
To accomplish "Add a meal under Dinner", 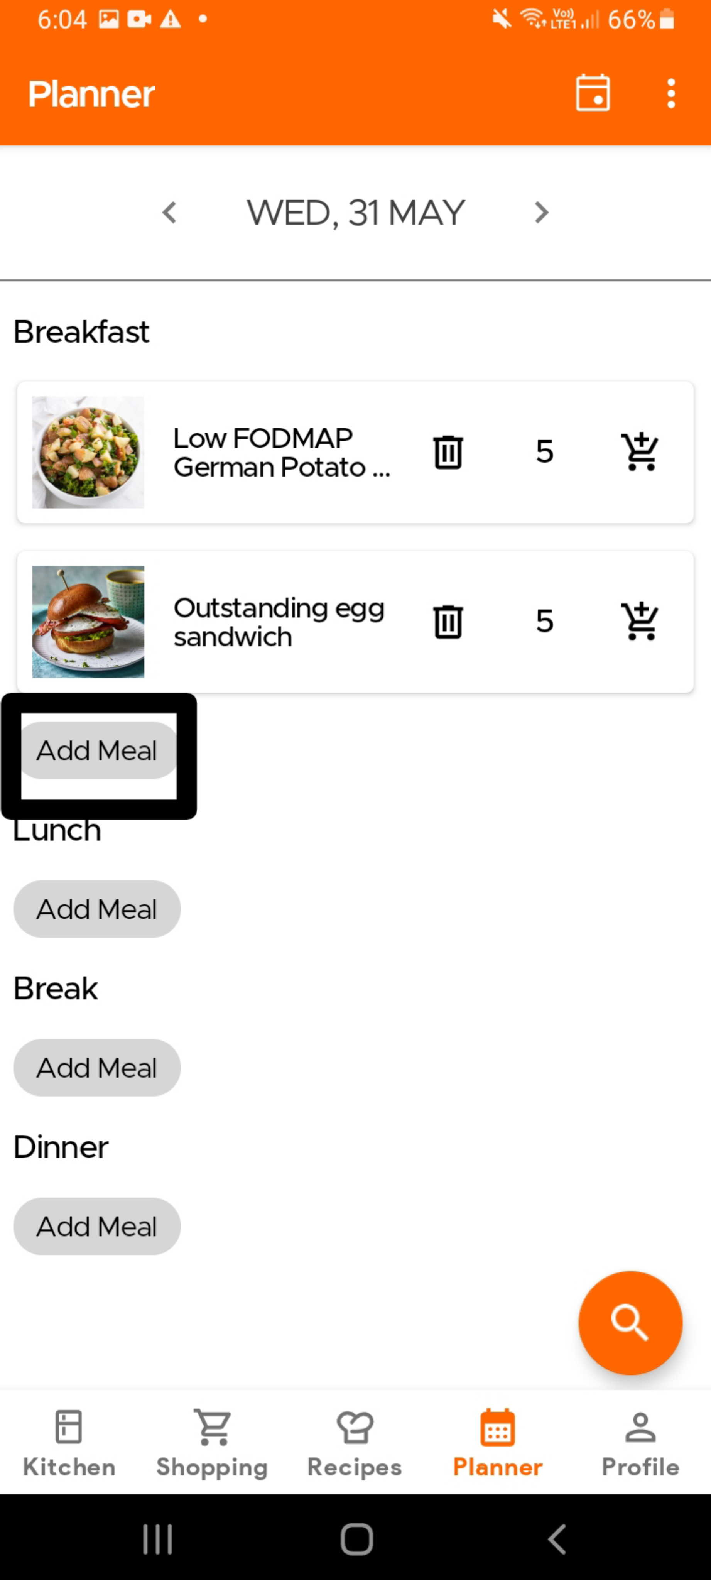I will [97, 1226].
